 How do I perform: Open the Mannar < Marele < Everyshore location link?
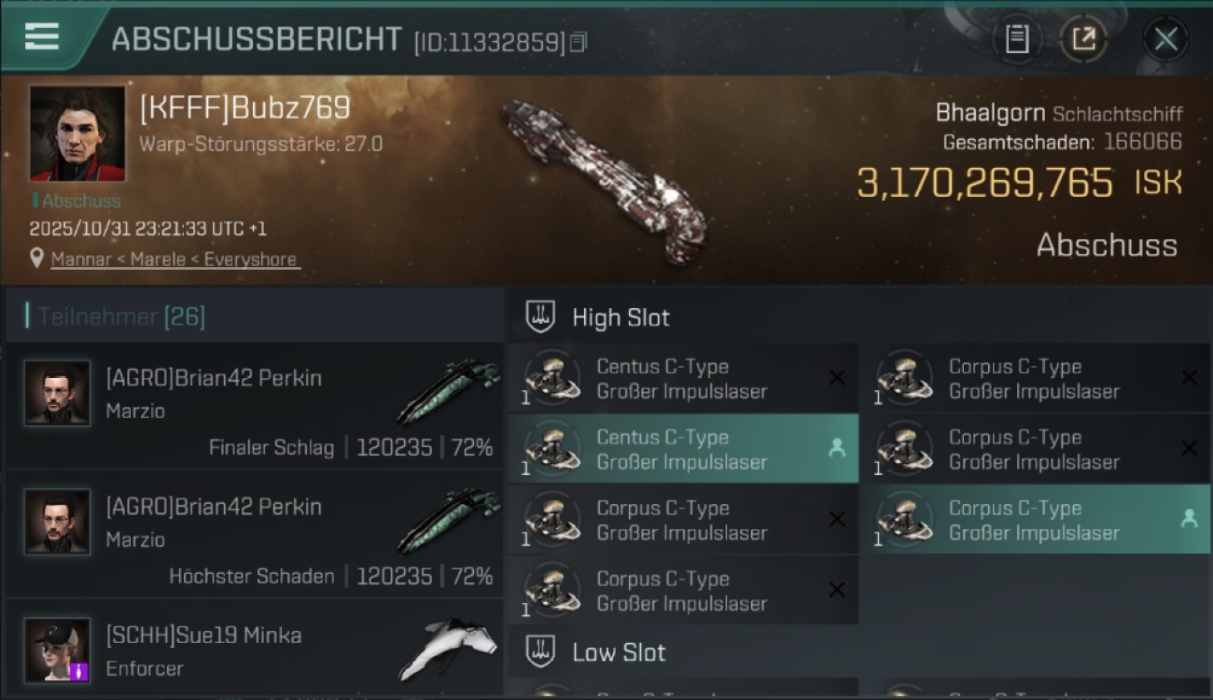174,259
